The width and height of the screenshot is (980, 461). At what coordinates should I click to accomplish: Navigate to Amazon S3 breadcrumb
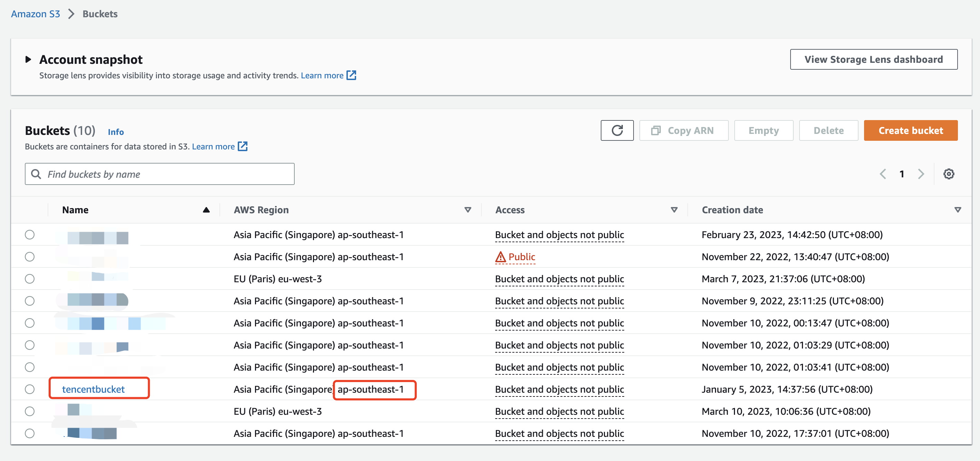pos(36,14)
